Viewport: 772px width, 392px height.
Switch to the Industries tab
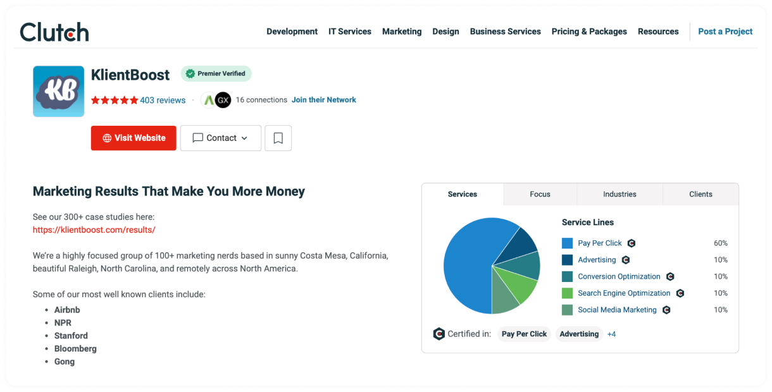[619, 194]
